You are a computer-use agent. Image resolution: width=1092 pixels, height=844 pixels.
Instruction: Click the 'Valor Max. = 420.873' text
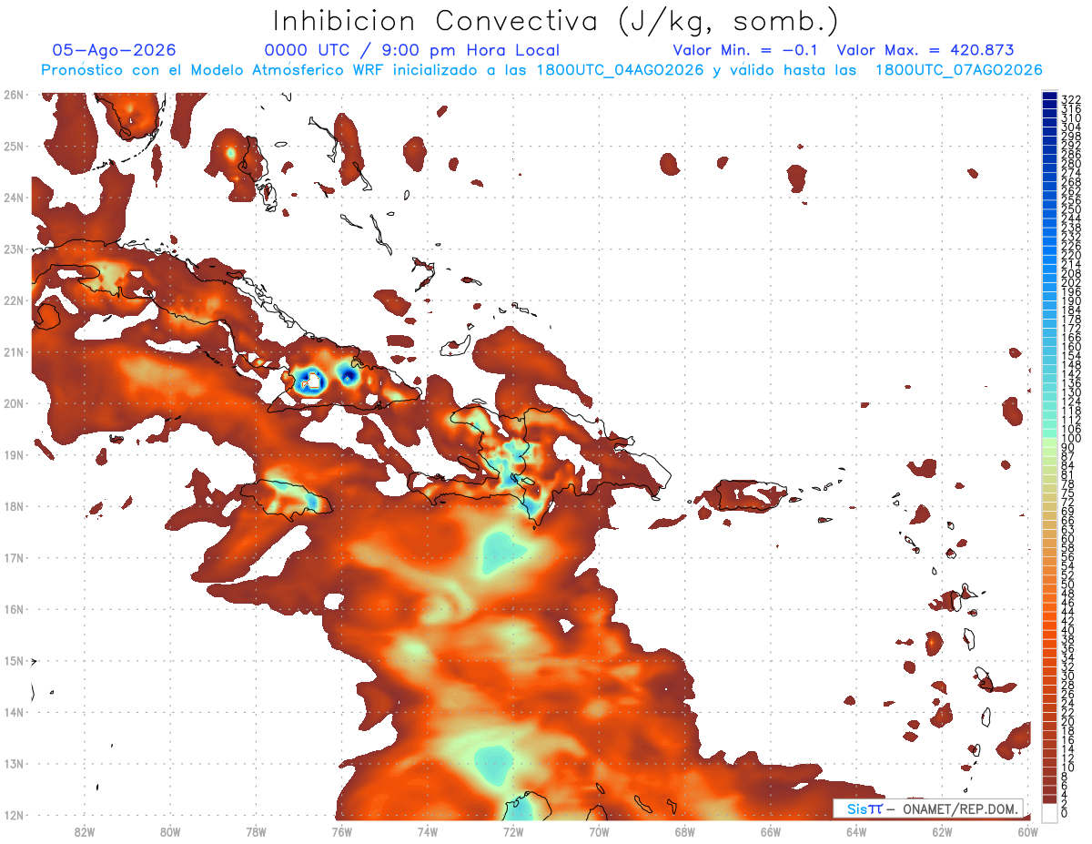click(925, 50)
